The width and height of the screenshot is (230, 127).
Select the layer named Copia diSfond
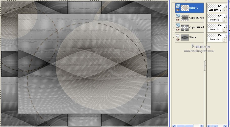196,27
